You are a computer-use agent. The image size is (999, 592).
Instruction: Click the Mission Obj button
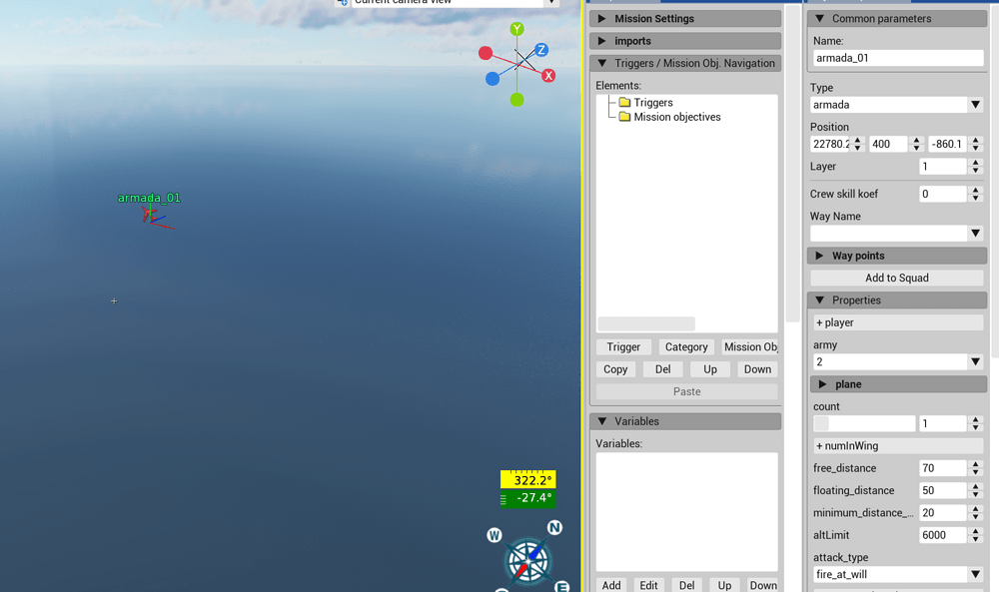coord(750,347)
